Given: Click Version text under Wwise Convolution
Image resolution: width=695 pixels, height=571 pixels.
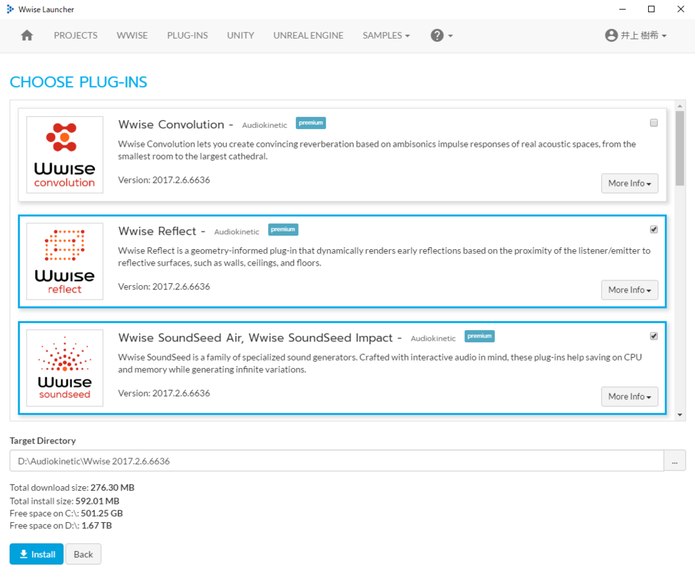Looking at the screenshot, I should (x=164, y=180).
